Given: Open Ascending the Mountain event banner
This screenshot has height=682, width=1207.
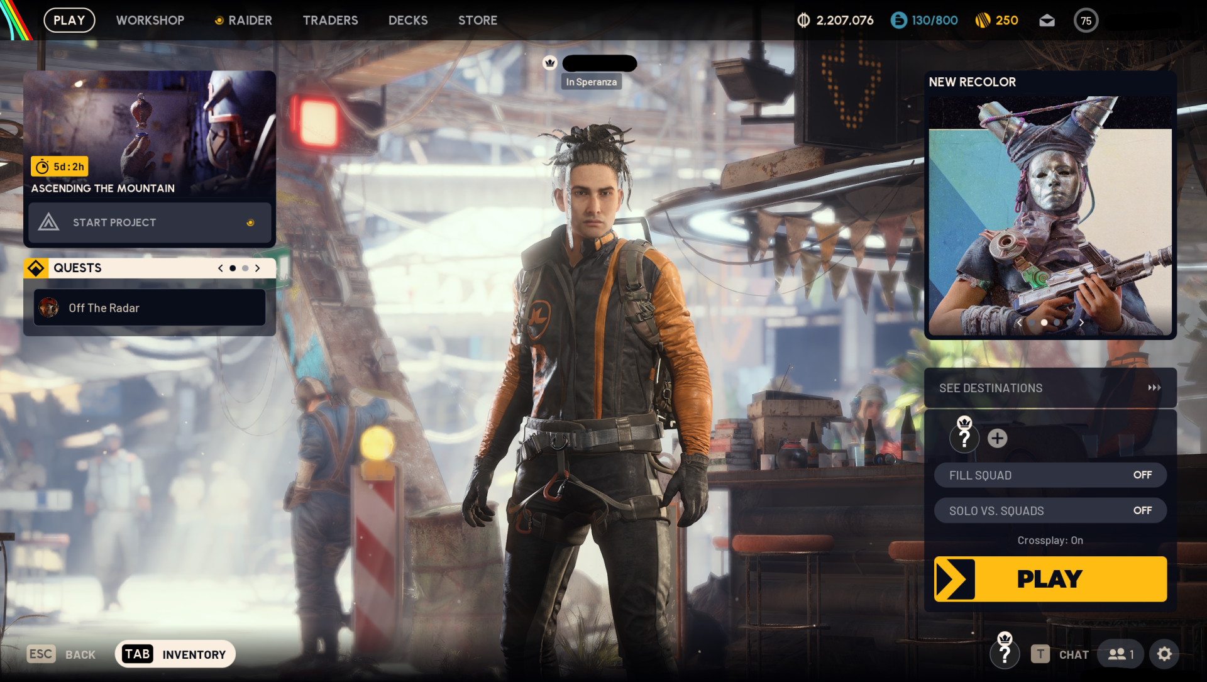Looking at the screenshot, I should [150, 135].
